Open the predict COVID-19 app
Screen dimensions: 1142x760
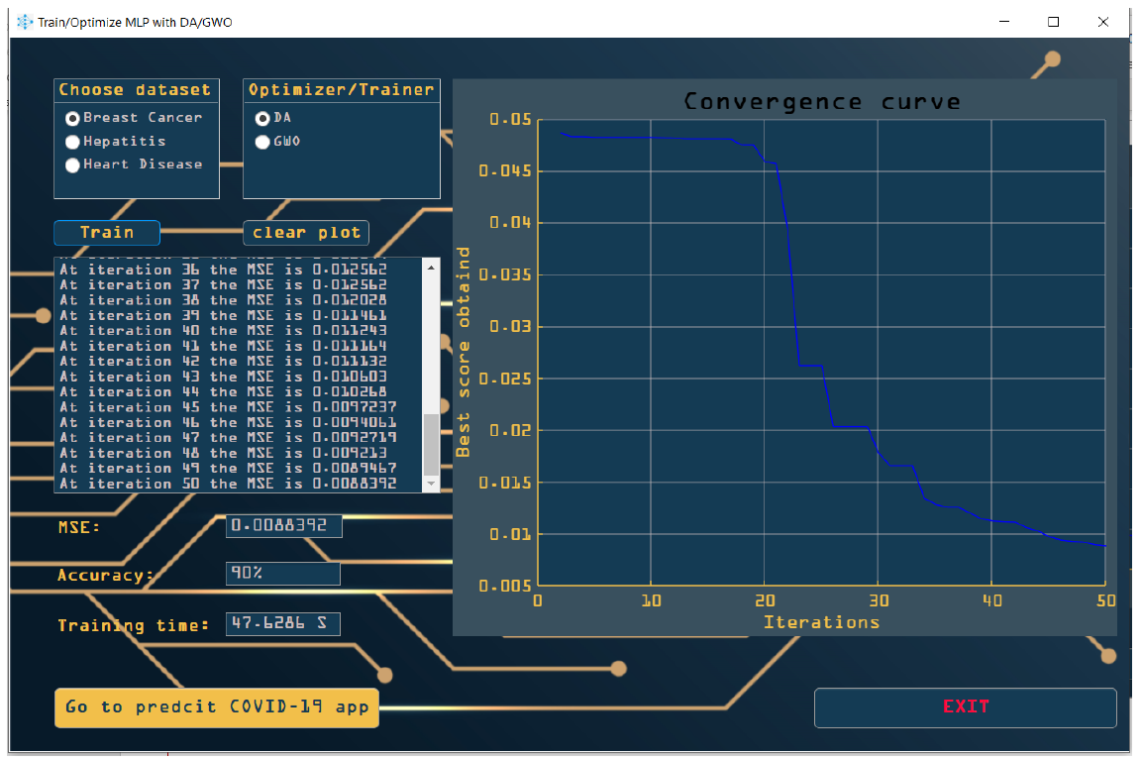pyautogui.click(x=216, y=707)
